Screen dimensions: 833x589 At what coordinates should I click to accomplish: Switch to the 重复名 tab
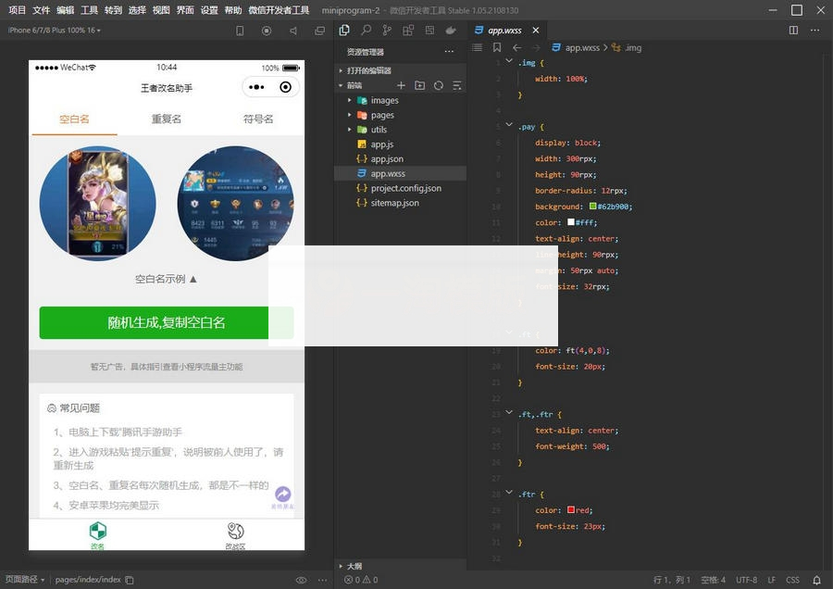(x=167, y=119)
